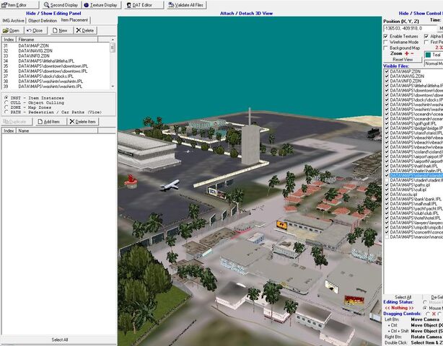The height and width of the screenshot is (346, 443).
Task: Select airport.IPL entry in Visible Files
Action: click(416, 156)
